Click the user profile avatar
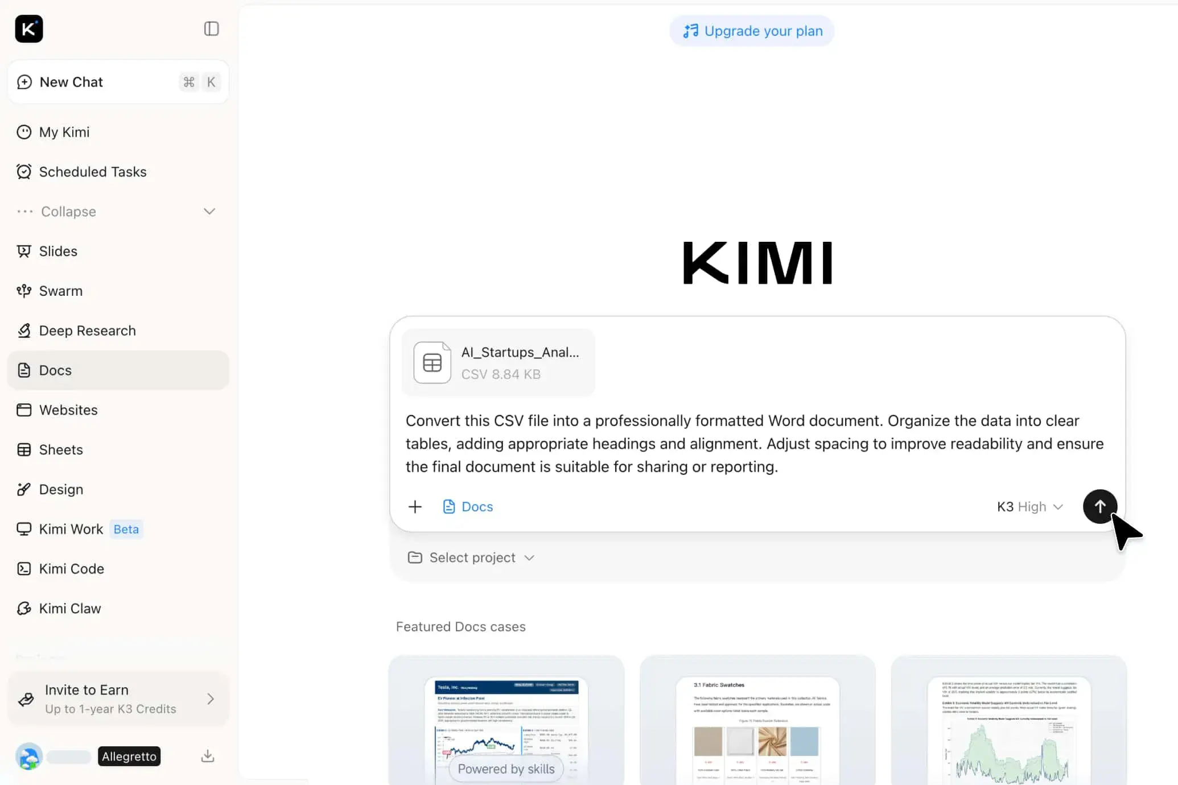This screenshot has height=785, width=1178. (x=29, y=757)
